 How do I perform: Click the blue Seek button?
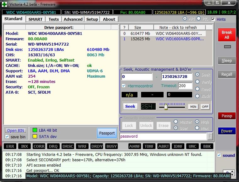coord(130,106)
